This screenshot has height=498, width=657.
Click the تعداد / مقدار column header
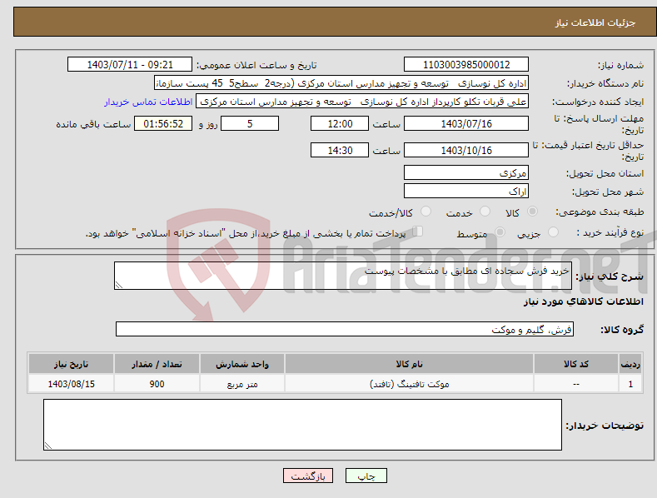coord(157,363)
